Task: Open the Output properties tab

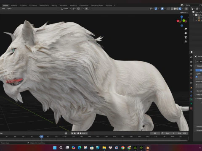Action: coord(191,66)
